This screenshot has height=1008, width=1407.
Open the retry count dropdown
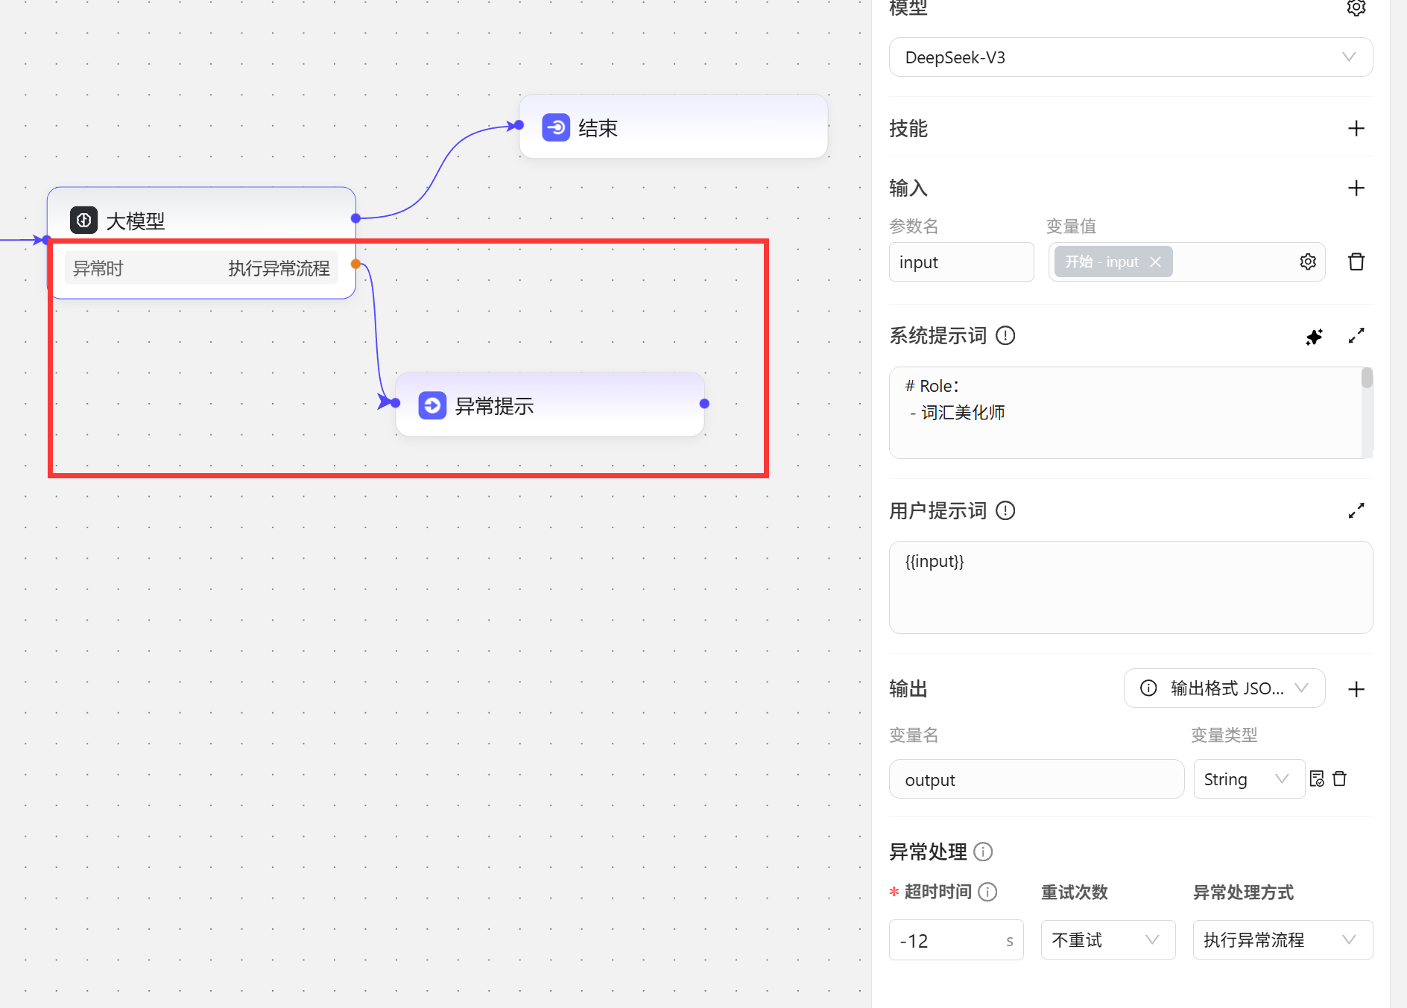[x=1107, y=940]
